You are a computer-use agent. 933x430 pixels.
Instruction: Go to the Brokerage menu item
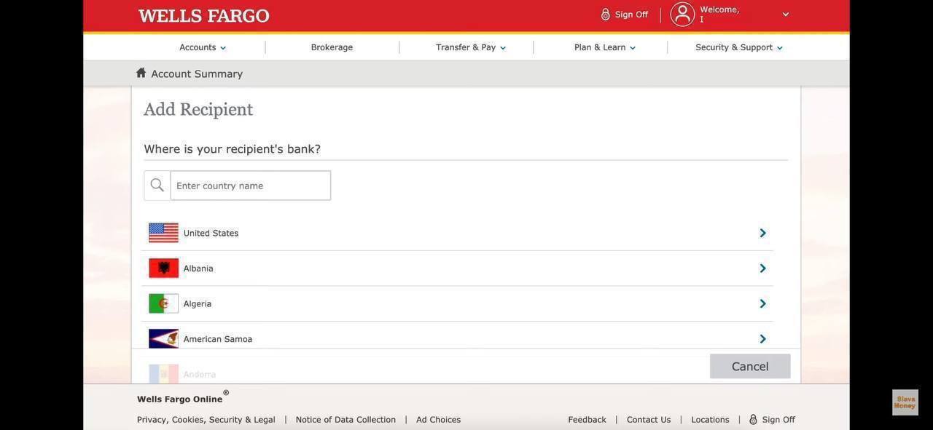pos(332,47)
